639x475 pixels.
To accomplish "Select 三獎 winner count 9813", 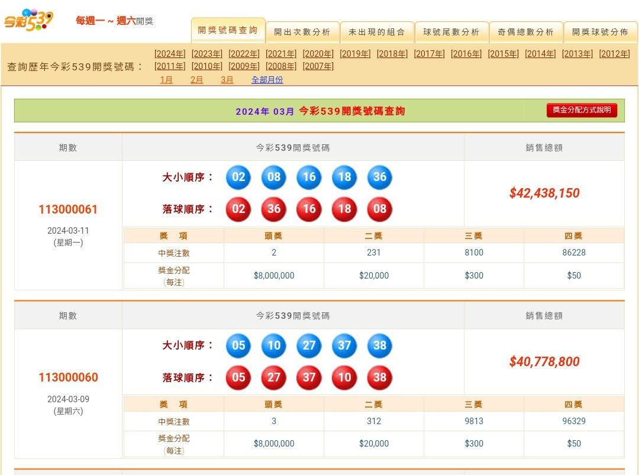I will click(x=474, y=421).
